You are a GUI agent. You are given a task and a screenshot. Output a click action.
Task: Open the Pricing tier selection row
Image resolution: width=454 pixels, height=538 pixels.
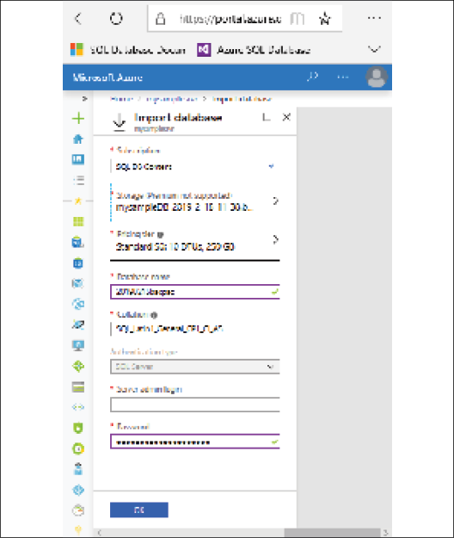(194, 241)
